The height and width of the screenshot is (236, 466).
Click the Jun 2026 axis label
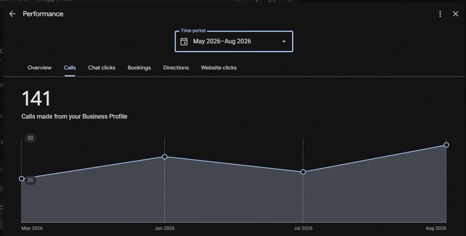[165, 228]
